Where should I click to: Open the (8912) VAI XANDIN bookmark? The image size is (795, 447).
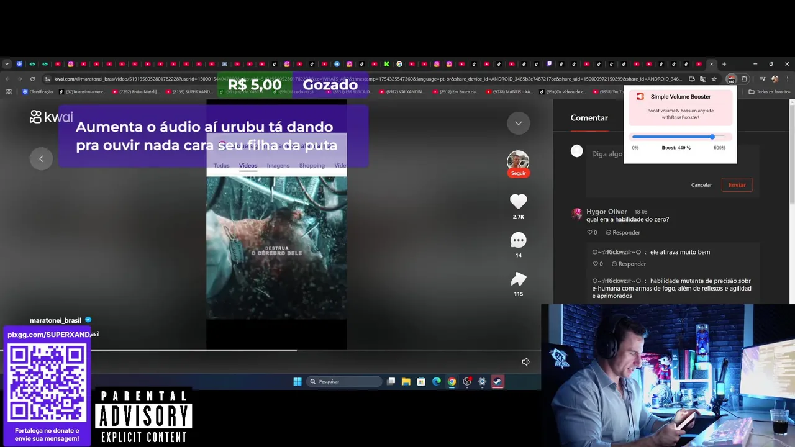(x=401, y=92)
